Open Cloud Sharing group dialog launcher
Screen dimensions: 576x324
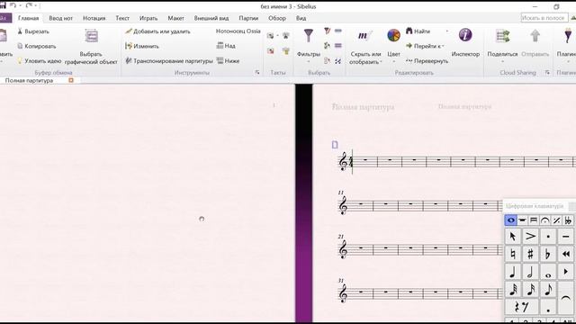point(547,73)
